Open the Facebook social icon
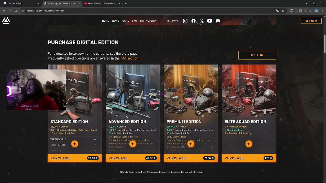This screenshot has width=326, height=183. click(x=194, y=21)
